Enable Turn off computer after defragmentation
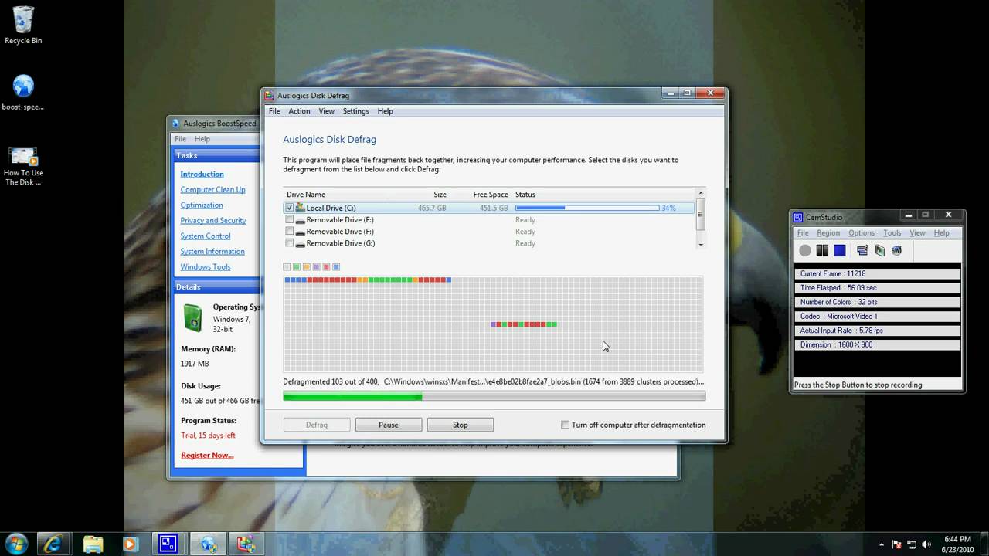Screen dimensions: 989x556 [x=565, y=425]
